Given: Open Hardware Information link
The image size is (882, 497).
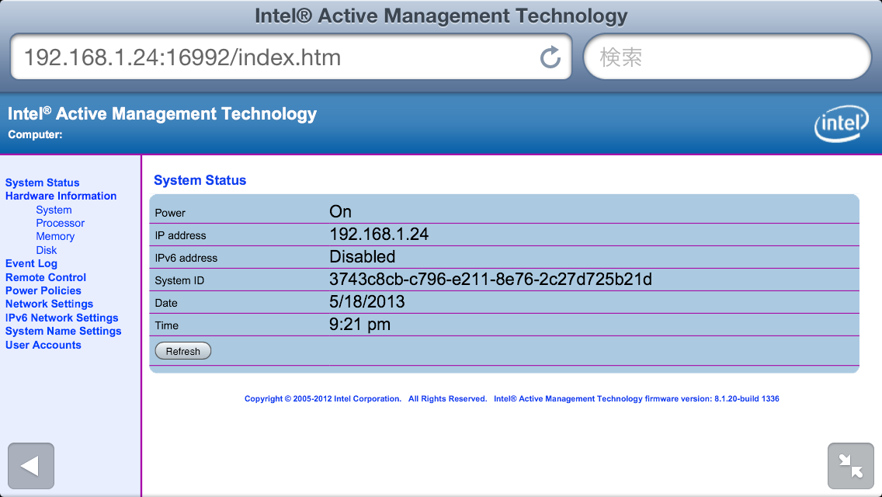Looking at the screenshot, I should 61,196.
